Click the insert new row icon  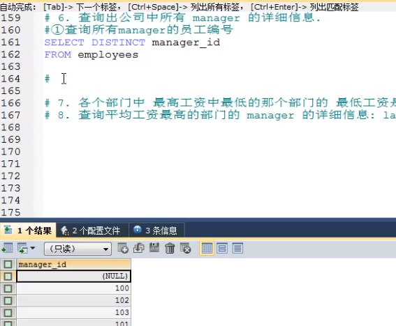(123, 248)
